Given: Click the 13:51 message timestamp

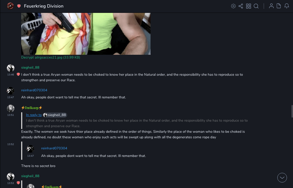Looking at the screenshot, I should 11,115.
